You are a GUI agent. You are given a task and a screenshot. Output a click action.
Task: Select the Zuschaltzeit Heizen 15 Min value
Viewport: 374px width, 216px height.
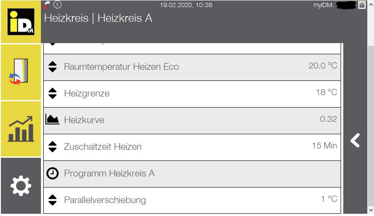pyautogui.click(x=325, y=145)
